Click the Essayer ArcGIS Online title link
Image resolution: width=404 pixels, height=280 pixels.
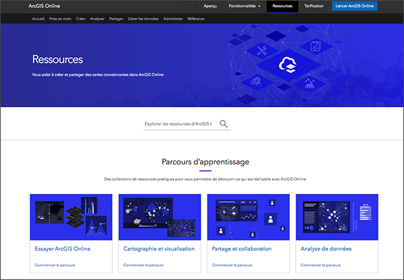pos(63,249)
